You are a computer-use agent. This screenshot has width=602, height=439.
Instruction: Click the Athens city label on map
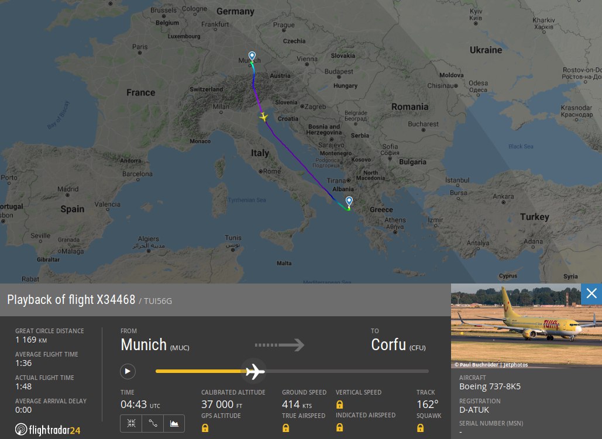(x=395, y=220)
